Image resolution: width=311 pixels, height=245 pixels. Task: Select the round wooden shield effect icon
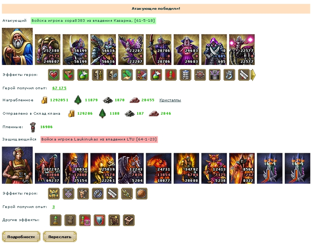[142, 193]
